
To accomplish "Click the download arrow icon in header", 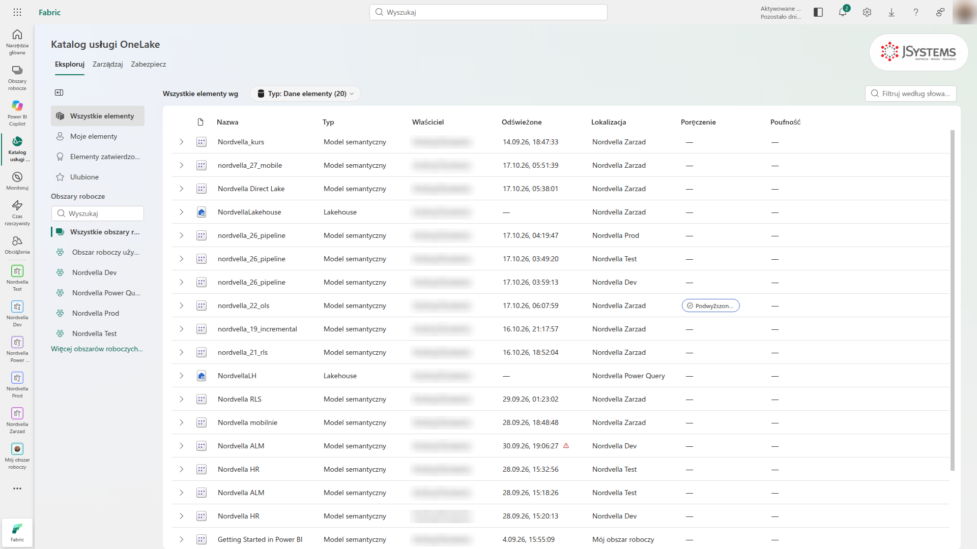I will [x=892, y=12].
